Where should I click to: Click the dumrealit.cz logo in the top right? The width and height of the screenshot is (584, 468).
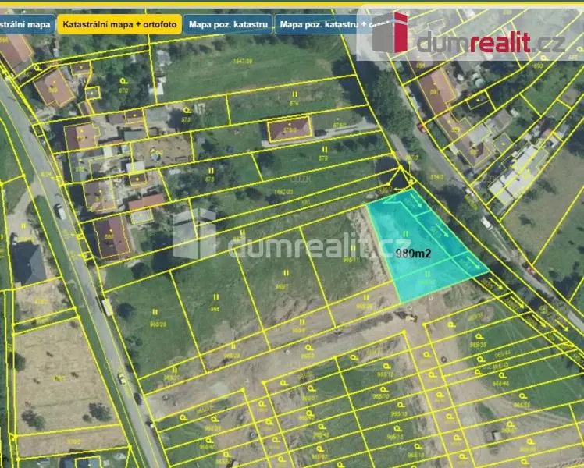coord(470,35)
